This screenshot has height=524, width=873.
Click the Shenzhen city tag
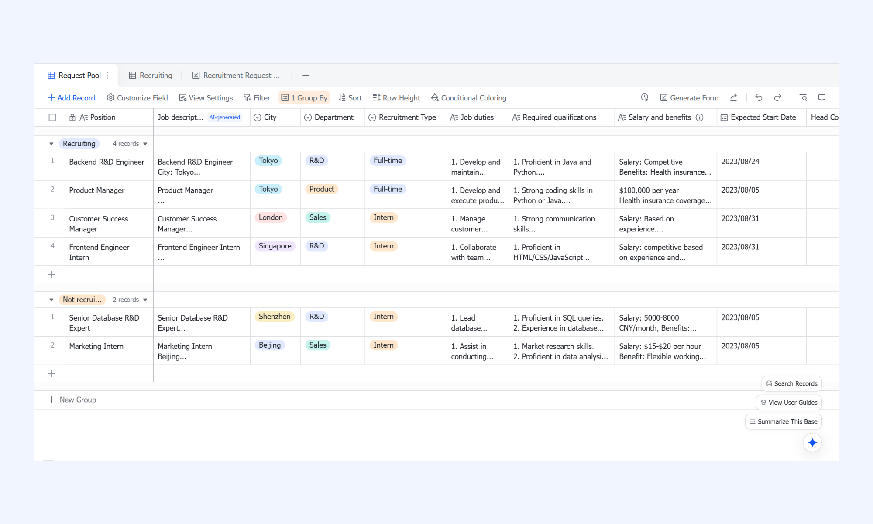point(275,317)
